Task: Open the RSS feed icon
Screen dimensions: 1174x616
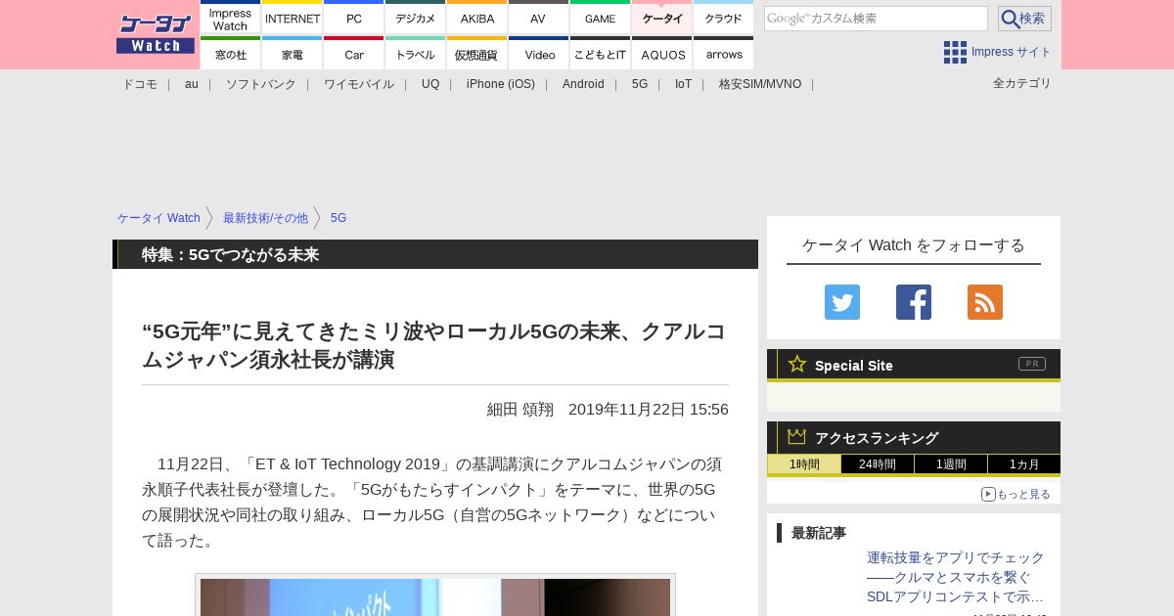Action: 985,302
